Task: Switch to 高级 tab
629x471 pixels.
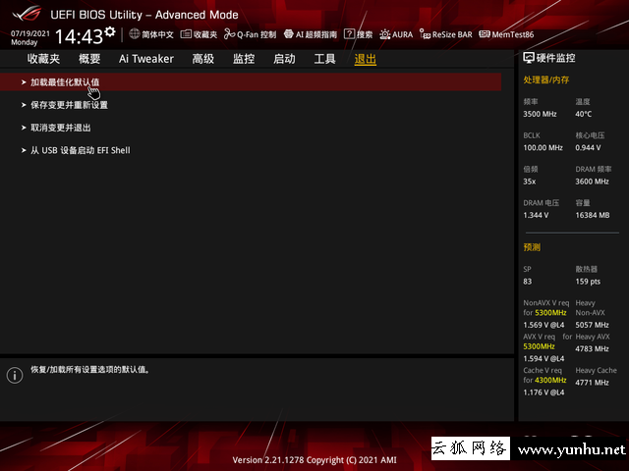Action: (203, 59)
